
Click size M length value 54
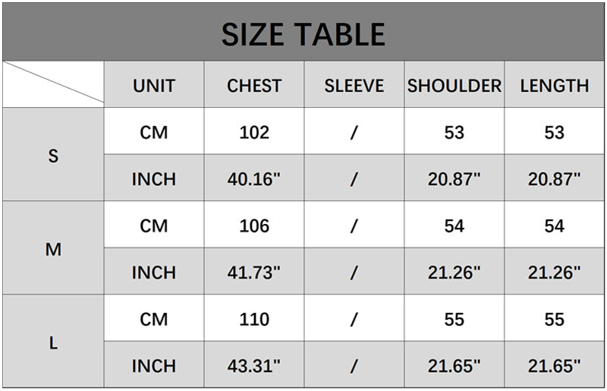pos(555,225)
